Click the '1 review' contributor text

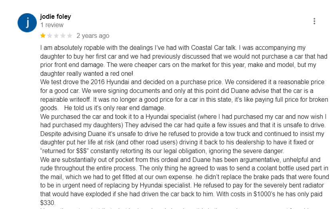tap(52, 25)
